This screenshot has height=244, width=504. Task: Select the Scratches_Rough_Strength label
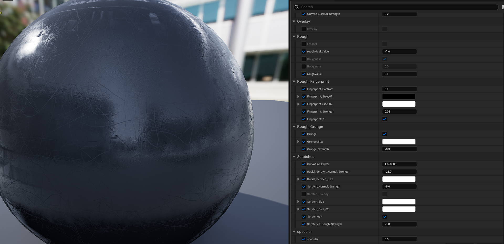click(x=324, y=224)
